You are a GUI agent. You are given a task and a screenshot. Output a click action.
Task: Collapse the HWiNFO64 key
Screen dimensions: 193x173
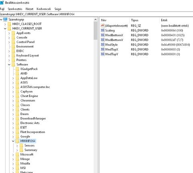coord(13,141)
